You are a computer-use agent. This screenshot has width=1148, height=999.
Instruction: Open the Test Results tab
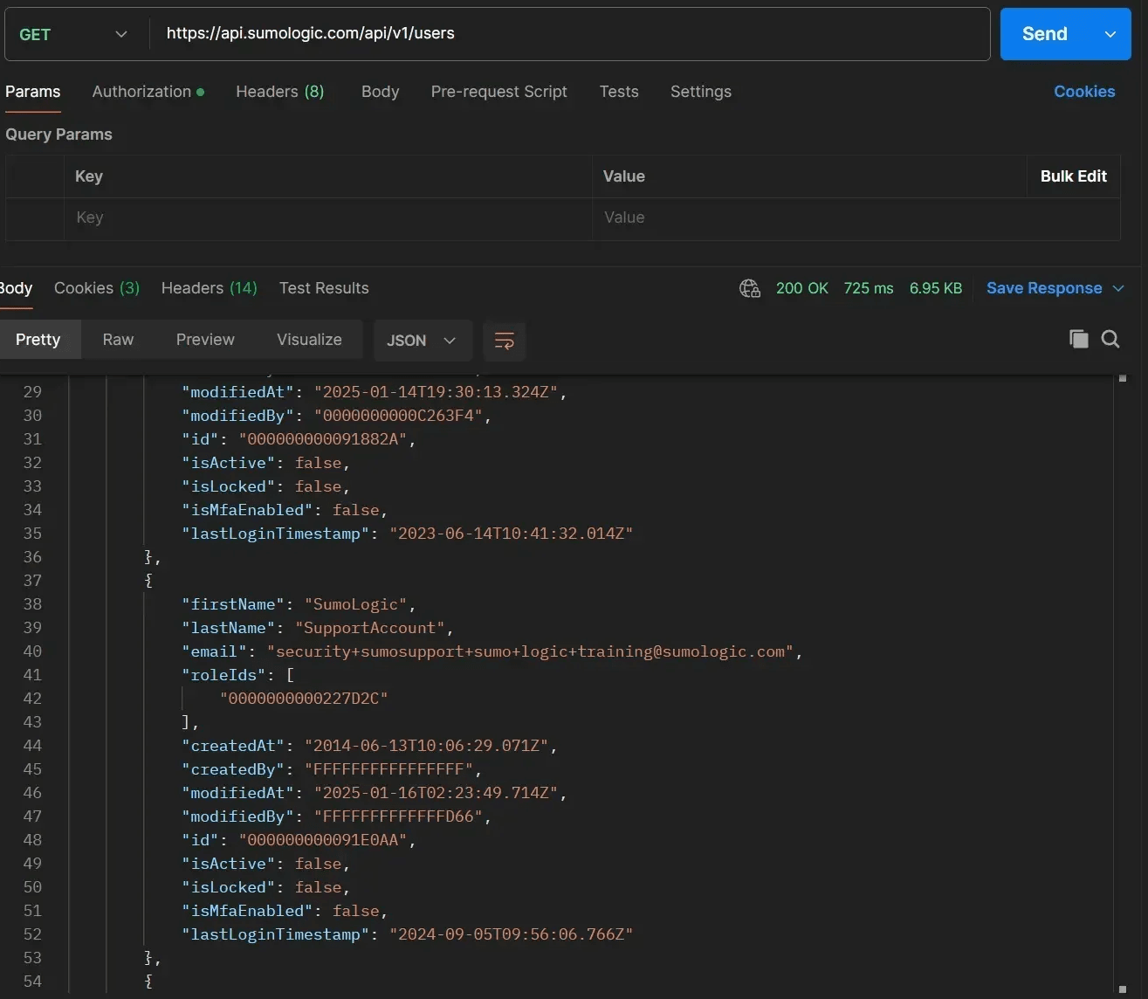coord(324,288)
